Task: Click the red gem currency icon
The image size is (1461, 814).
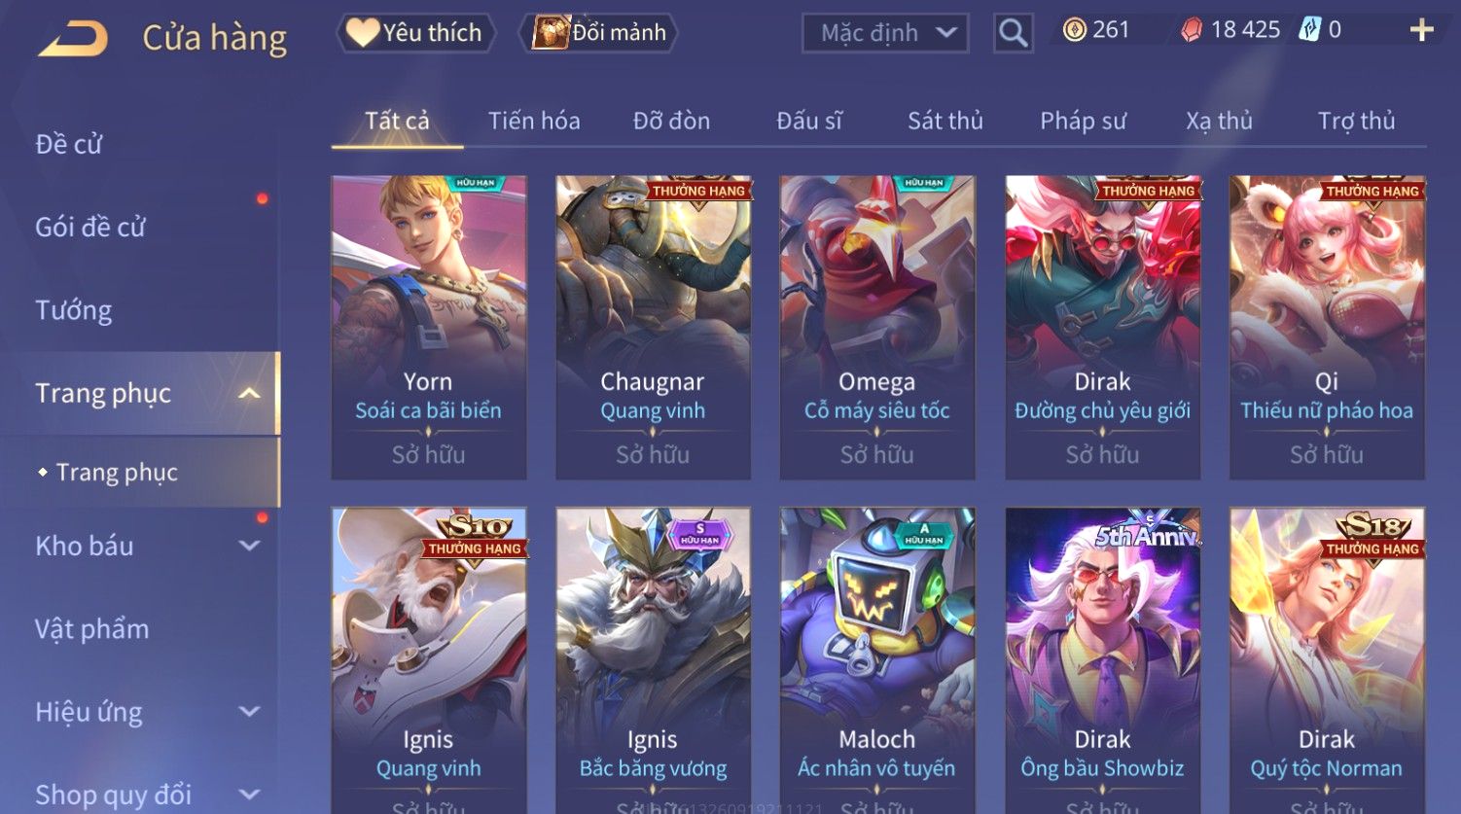Action: click(1192, 30)
